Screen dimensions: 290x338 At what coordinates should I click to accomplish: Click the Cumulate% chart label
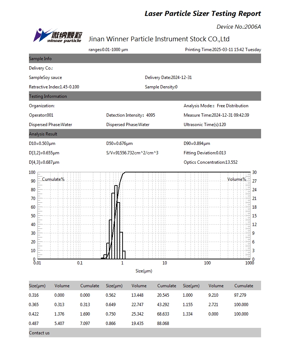[54, 179]
